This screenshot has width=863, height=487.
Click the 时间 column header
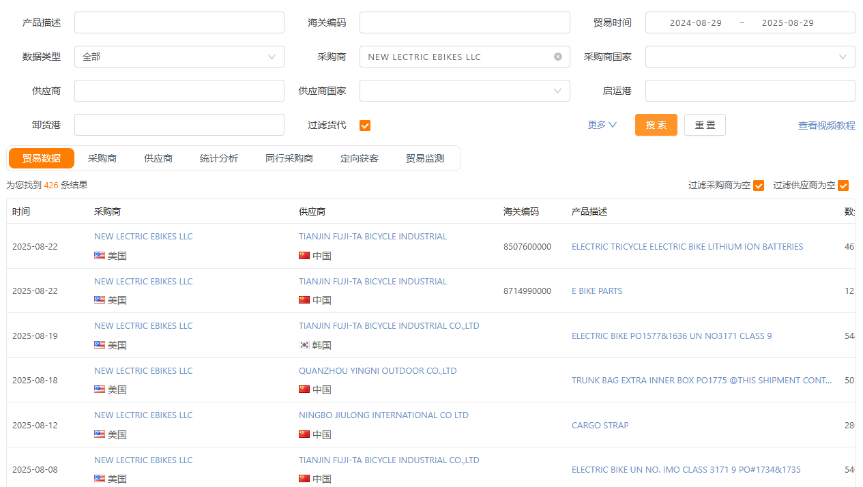[21, 211]
